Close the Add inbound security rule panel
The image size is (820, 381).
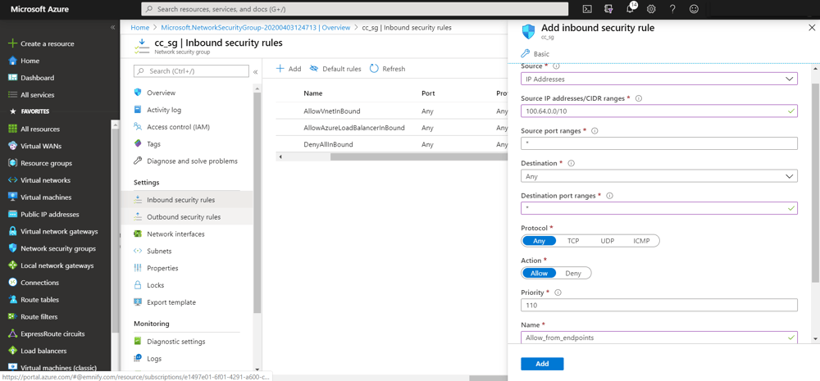coord(811,28)
